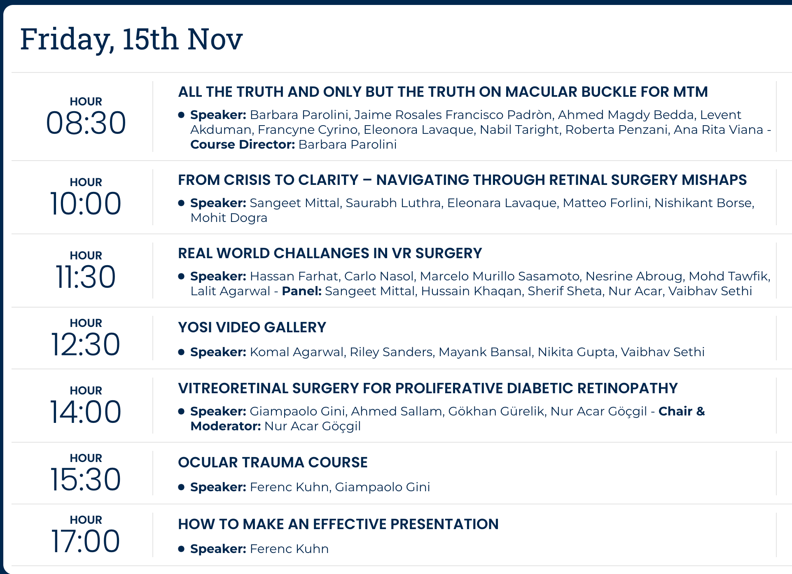Click the 'Chair &' label in 14:00 session

[682, 411]
